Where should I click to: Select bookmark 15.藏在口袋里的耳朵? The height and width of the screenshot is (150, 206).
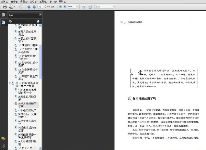28,77
